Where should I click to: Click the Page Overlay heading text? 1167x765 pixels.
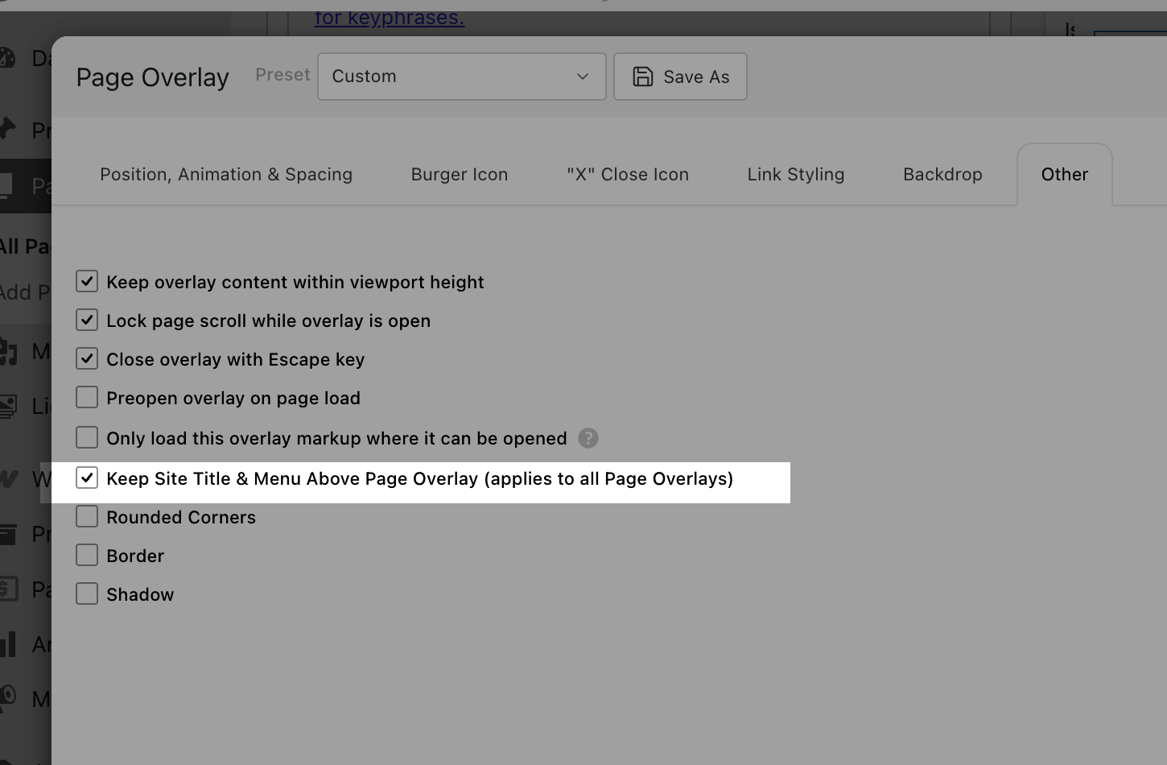pos(153,77)
